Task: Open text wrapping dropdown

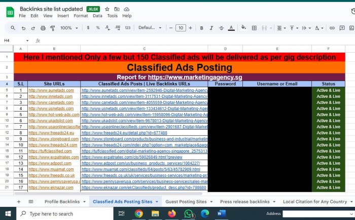Action: point(306,28)
